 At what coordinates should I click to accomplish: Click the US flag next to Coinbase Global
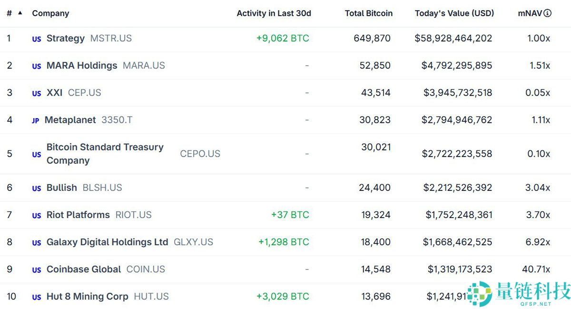click(x=36, y=270)
